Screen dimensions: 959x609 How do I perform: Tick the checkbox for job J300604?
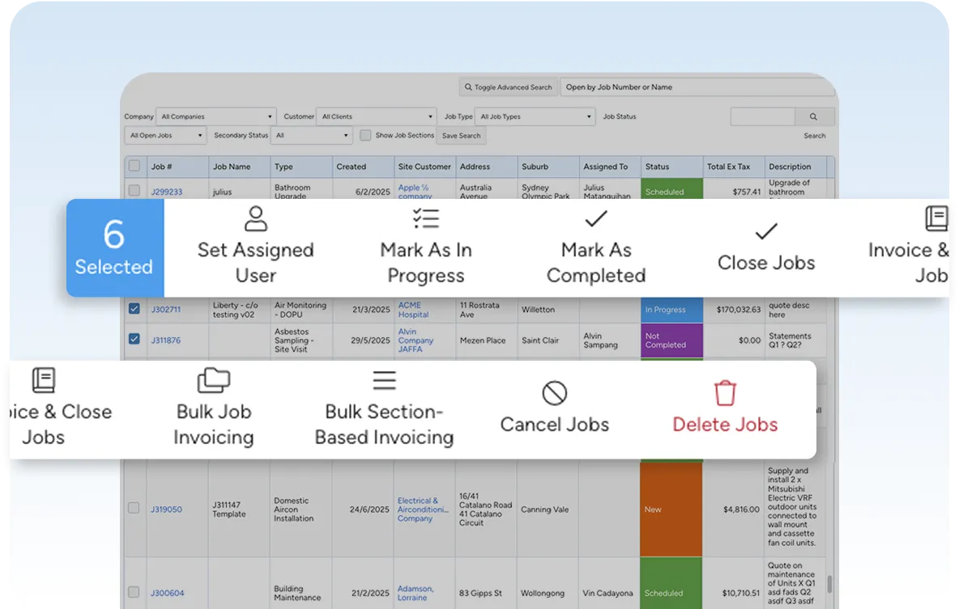134,592
